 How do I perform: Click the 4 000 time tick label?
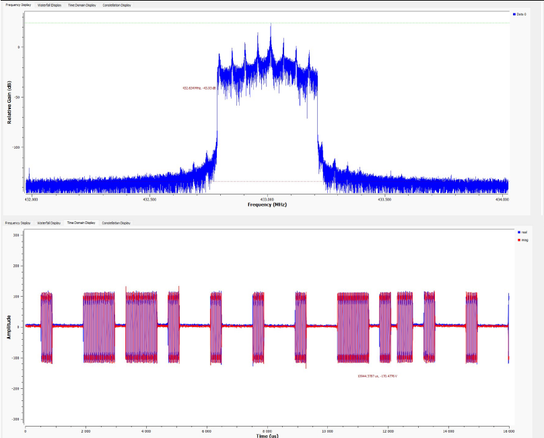pyautogui.click(x=146, y=431)
